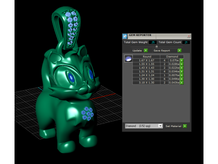This screenshot has height=164, width=218.
Task: Click the cat's blue left eye gem
Action: tap(71, 77)
